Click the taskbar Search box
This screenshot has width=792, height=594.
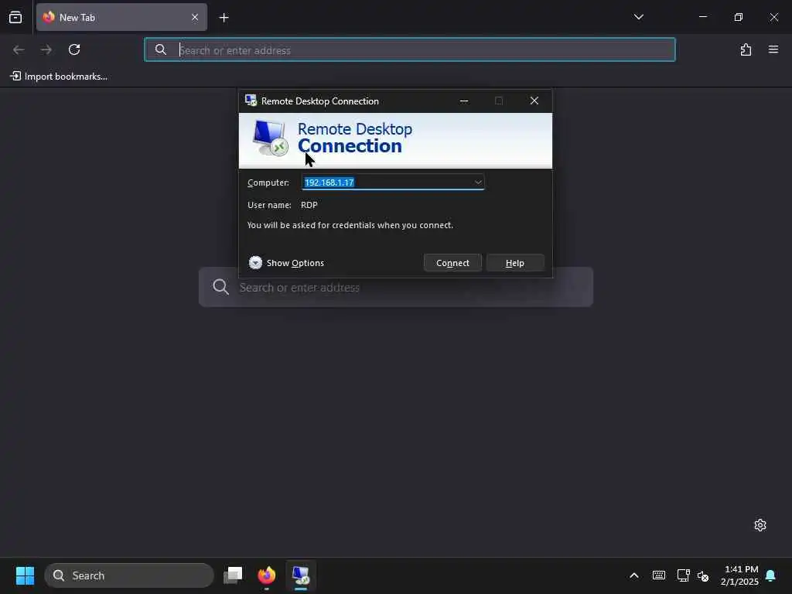[x=129, y=575]
